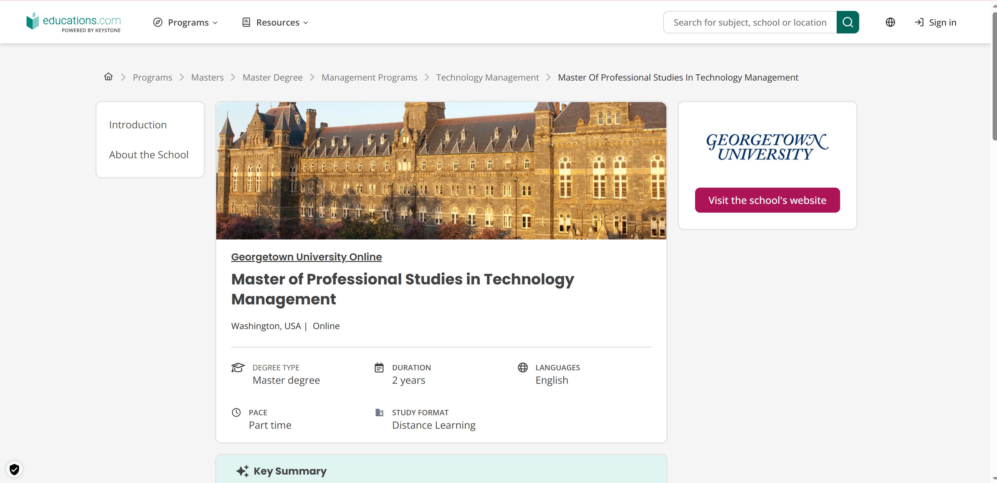Screen dimensions: 997x483
Task: Click the 'Distance Learning' text
Action: pyautogui.click(x=433, y=425)
